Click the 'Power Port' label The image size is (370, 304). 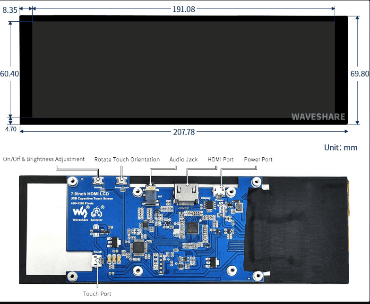tap(258, 160)
